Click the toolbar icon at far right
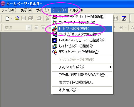This screenshot has width=134, height=107. 124,18
